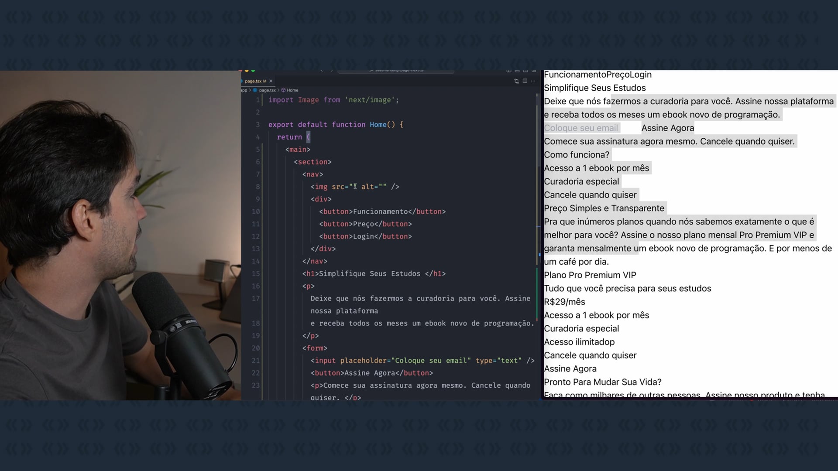This screenshot has height=471, width=838.
Task: Click the Open Changes icon in editor toolbar
Action: (x=516, y=81)
